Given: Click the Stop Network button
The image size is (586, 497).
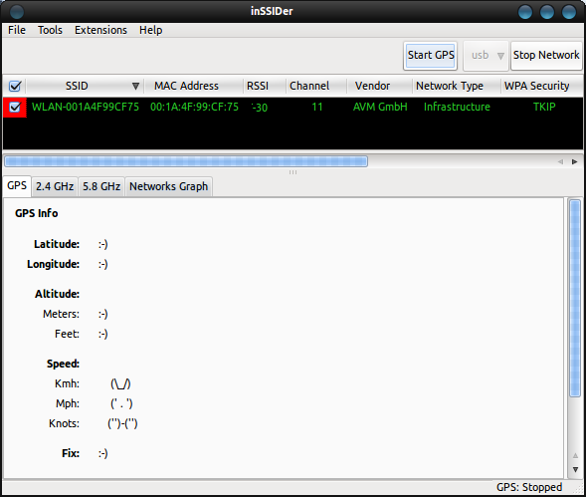Looking at the screenshot, I should [546, 56].
